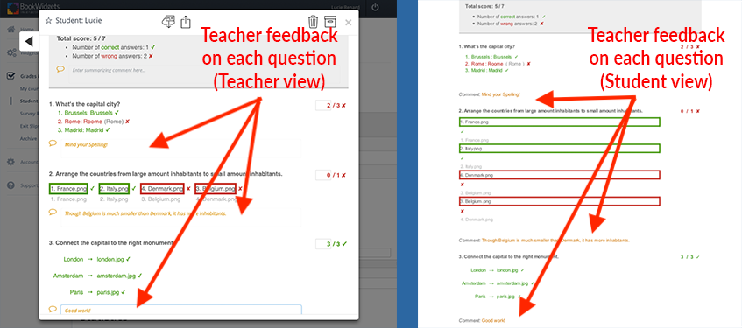Click the comment bubble beside 'Mind your Spelling!'

point(53,143)
